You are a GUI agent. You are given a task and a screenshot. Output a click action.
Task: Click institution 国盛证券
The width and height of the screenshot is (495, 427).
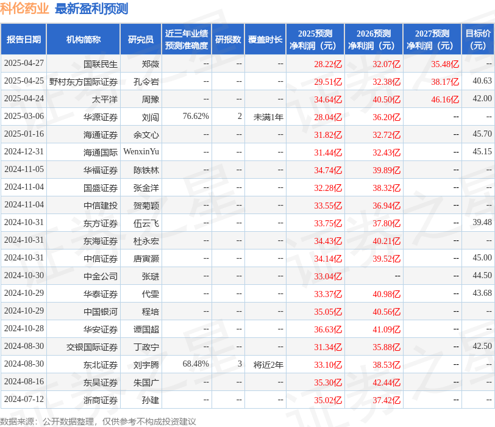pos(101,188)
